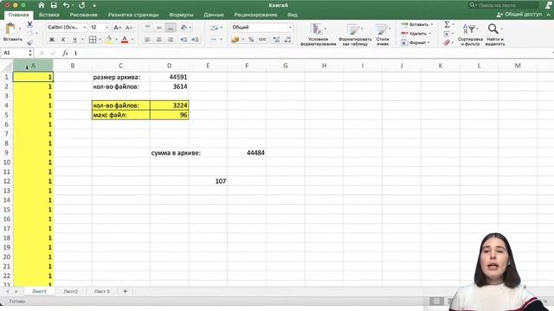Switch to the Вставка ribbon tab
This screenshot has width=554, height=311.
[x=49, y=15]
